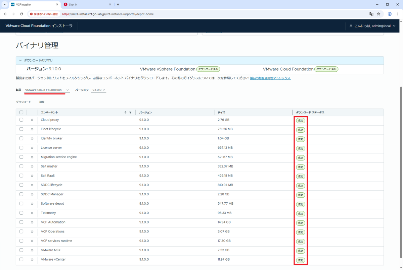This screenshot has height=270, width=403.
Task: Check the VMware NSX row checkbox
Action: [21, 250]
